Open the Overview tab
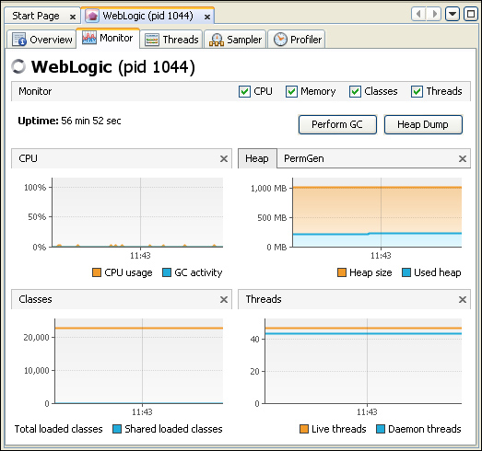Viewport: 482px width, 451px height. point(41,40)
